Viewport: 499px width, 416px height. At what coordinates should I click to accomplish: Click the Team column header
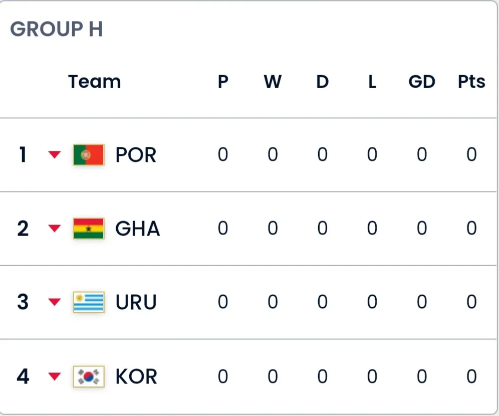pos(95,82)
